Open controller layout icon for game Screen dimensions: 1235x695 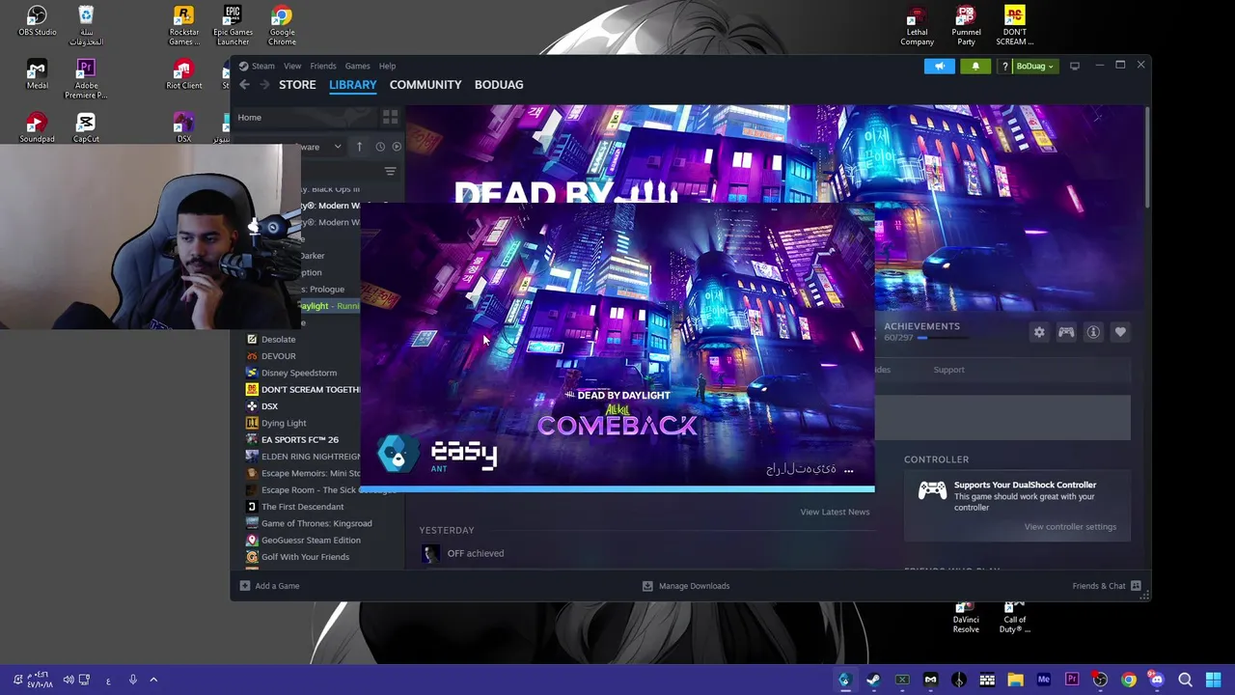pos(1066,332)
